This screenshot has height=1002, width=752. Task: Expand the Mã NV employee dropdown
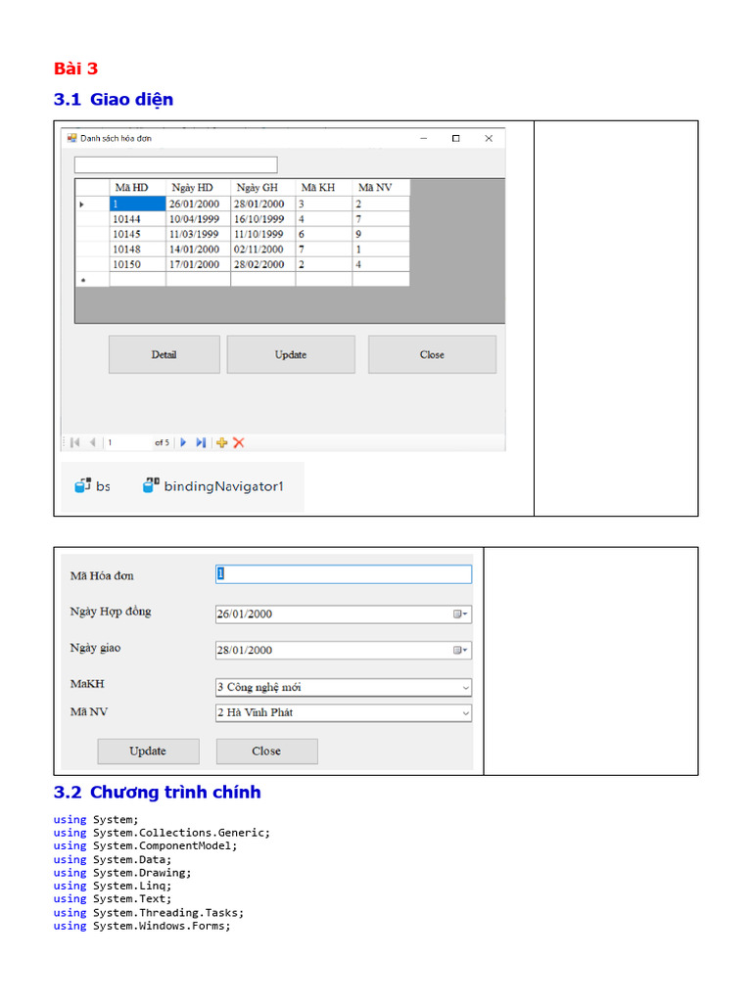(464, 713)
